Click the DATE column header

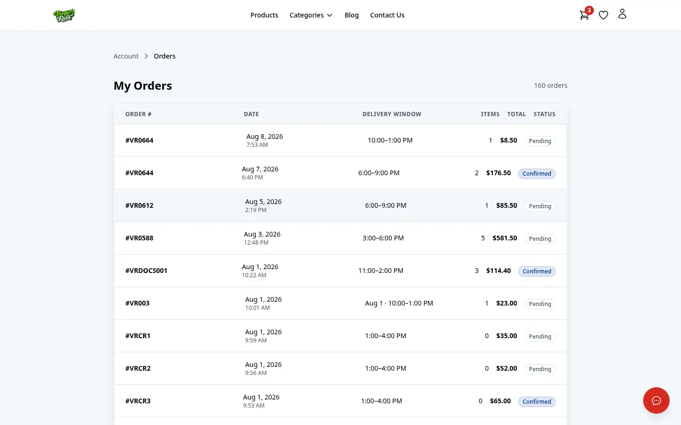(x=251, y=114)
